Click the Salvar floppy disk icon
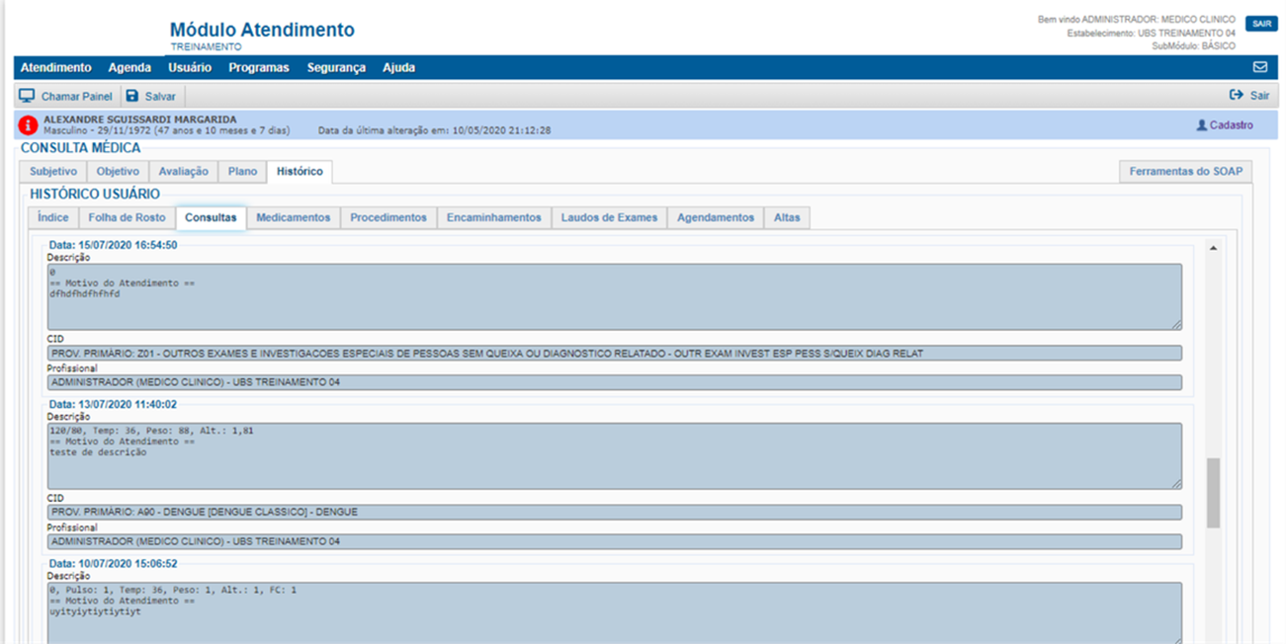The width and height of the screenshot is (1286, 644). pos(132,96)
